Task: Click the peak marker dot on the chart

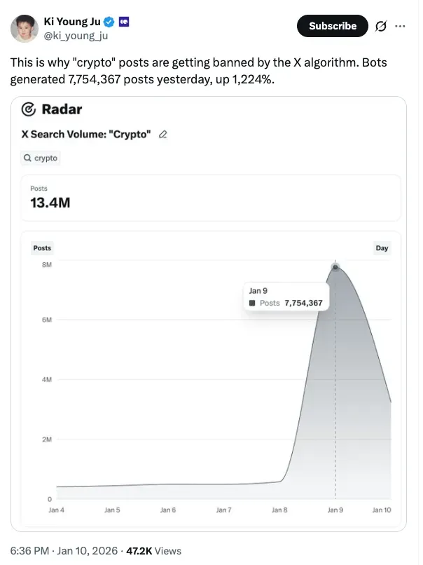Action: pos(336,266)
